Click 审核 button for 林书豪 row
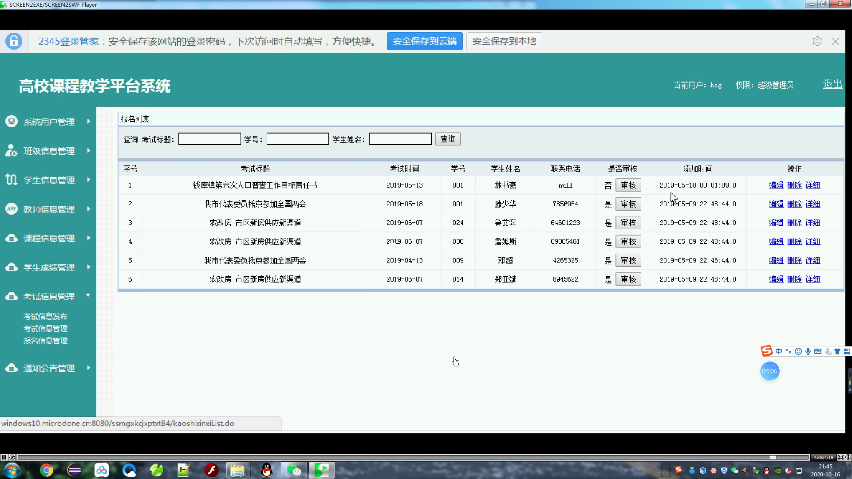 628,185
